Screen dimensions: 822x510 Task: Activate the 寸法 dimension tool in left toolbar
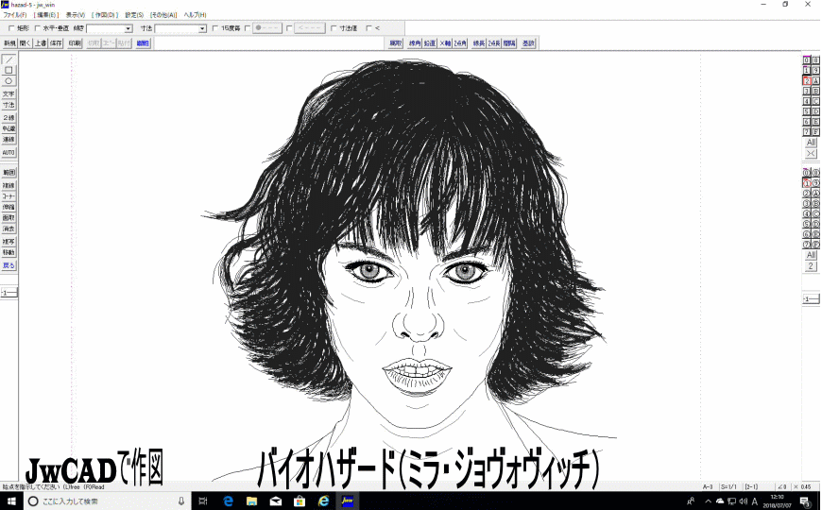pos(9,105)
